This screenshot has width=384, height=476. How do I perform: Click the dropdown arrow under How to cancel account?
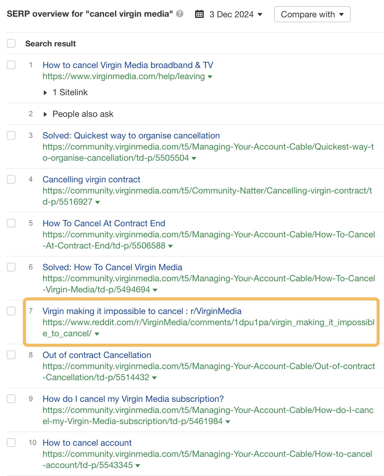(138, 465)
